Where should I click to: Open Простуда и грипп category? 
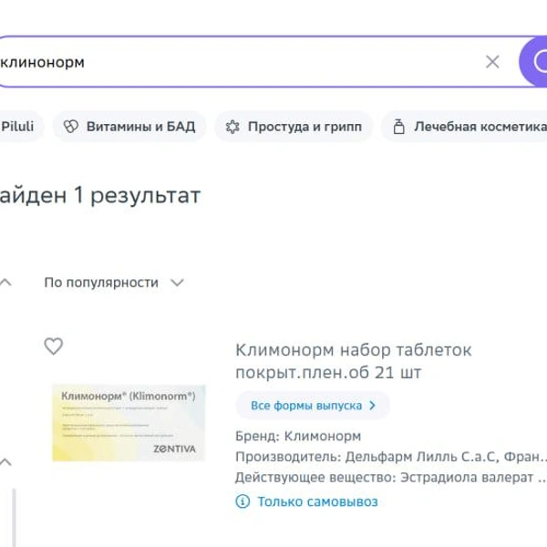point(294,127)
